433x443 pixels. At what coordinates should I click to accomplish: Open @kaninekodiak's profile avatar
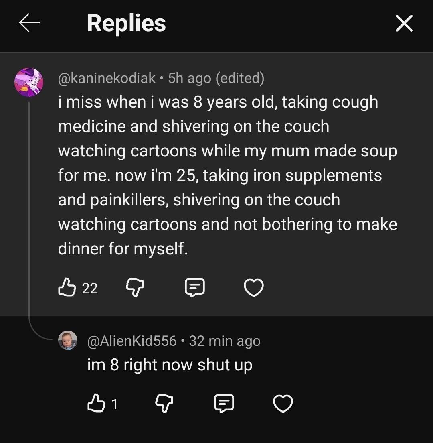click(x=28, y=82)
